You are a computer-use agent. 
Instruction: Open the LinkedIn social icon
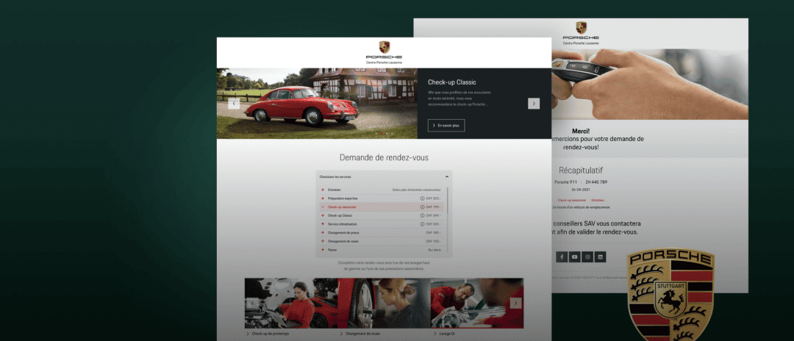(x=601, y=256)
